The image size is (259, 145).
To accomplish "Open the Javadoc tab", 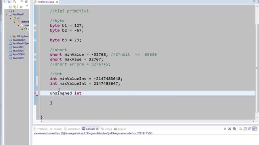I will coord(56,129).
